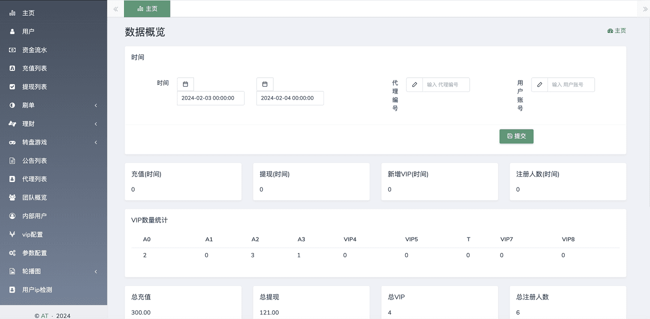This screenshot has height=319, width=650.
Task: Switch to the green 主页 tab
Action: pos(147,9)
